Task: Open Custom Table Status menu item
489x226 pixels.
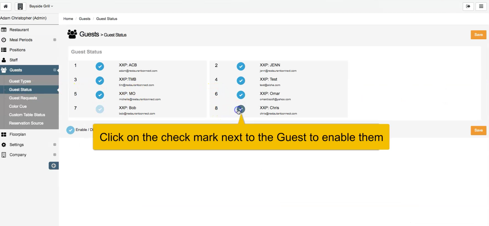Action: point(27,115)
